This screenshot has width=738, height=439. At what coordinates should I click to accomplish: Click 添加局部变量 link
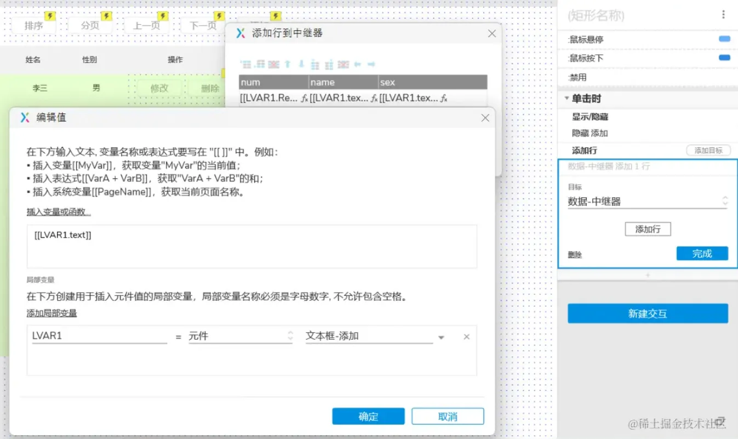pos(52,313)
